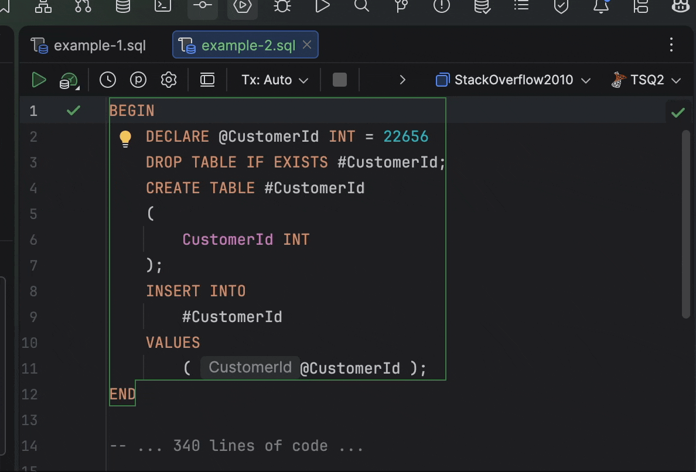696x472 pixels.
Task: Click #CustomerId; in DROP TABLE line
Action: click(x=391, y=162)
